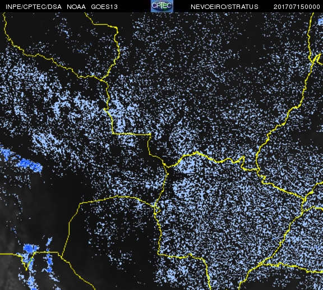
Task: Click the black header bar between GOES13 and logo
Action: point(134,6)
